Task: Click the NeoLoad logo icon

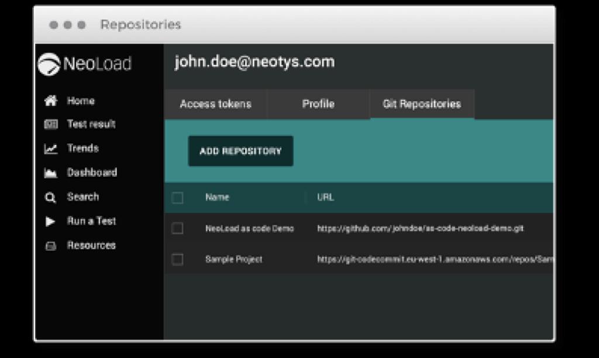Action: (x=49, y=64)
